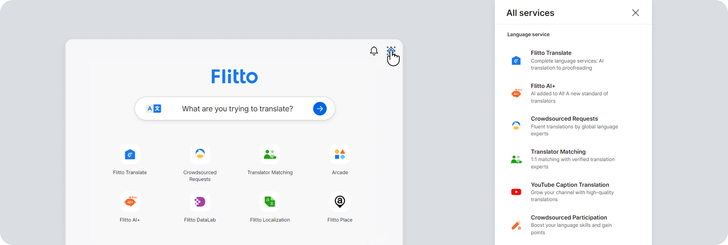Select 'Crowdsourced Participation' in All services
The width and height of the screenshot is (728, 245).
[x=569, y=218]
